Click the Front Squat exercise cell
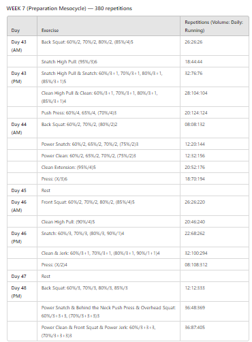This screenshot has width=252, height=342. (x=109, y=206)
